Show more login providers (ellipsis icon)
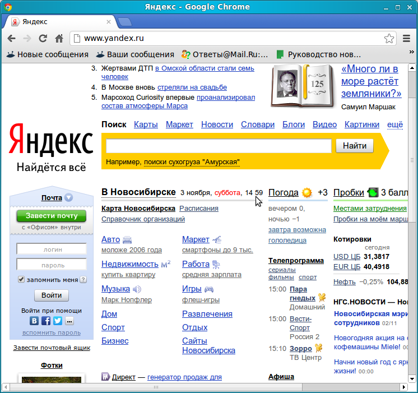Image resolution: width=418 pixels, height=393 pixels. pyautogui.click(x=69, y=321)
